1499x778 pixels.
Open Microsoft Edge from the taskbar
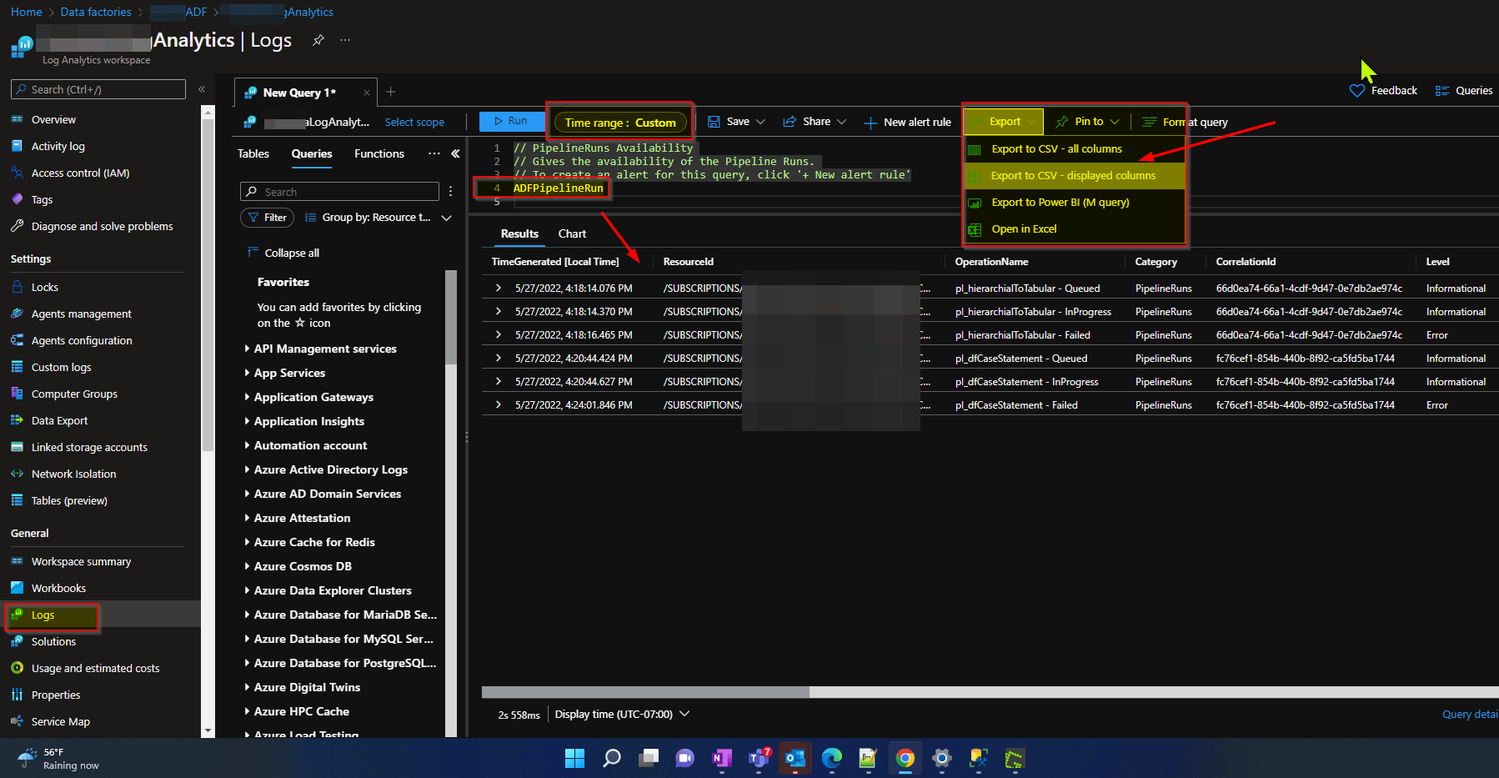pos(831,758)
